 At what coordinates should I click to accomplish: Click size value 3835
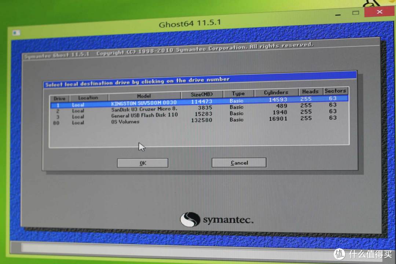coord(205,108)
